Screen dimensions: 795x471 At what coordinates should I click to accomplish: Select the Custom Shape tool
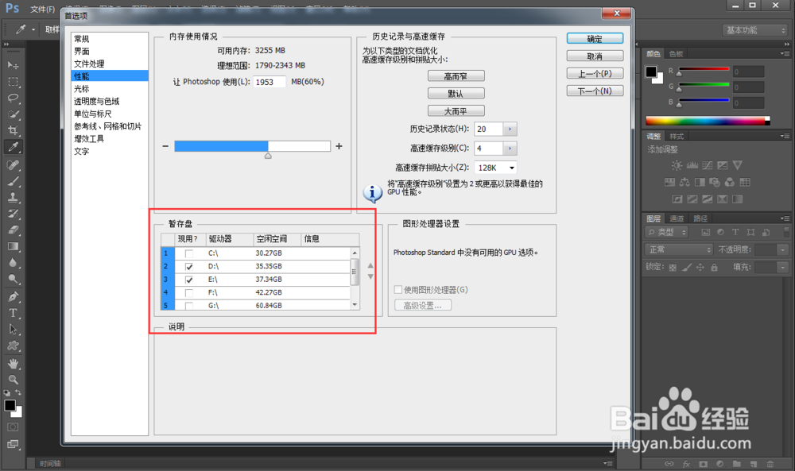pos(14,346)
